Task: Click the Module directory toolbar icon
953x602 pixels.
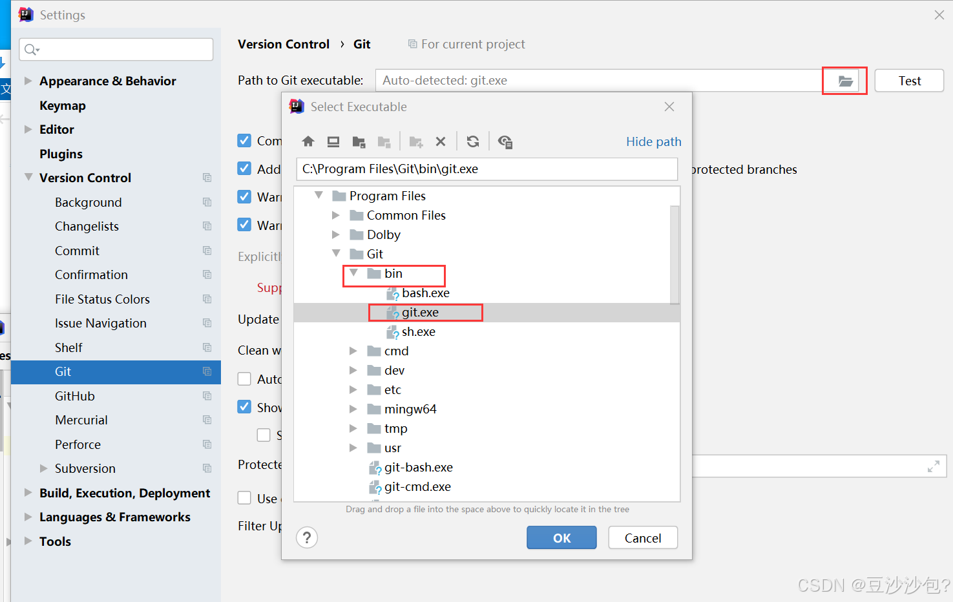Action: pos(384,141)
